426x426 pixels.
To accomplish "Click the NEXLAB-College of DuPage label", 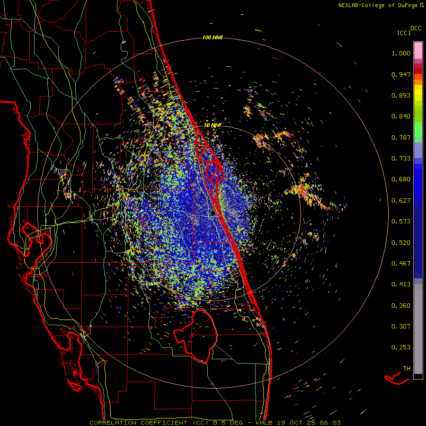I will (378, 5).
